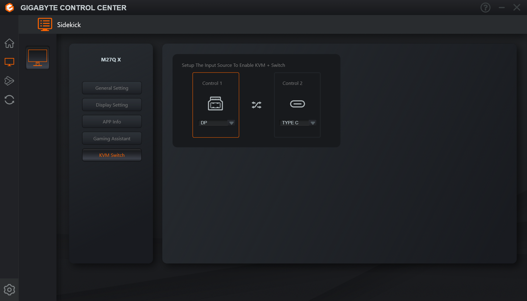Select the monitor icon in the left sidebar
The image size is (527, 301).
tap(9, 62)
